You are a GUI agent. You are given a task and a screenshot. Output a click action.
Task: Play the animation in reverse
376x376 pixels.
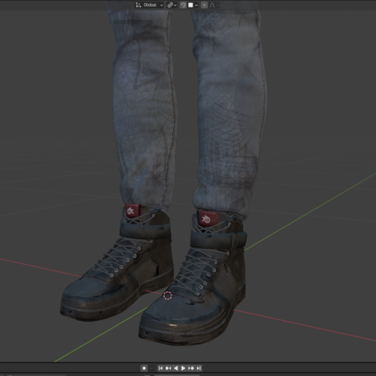[x=176, y=368]
